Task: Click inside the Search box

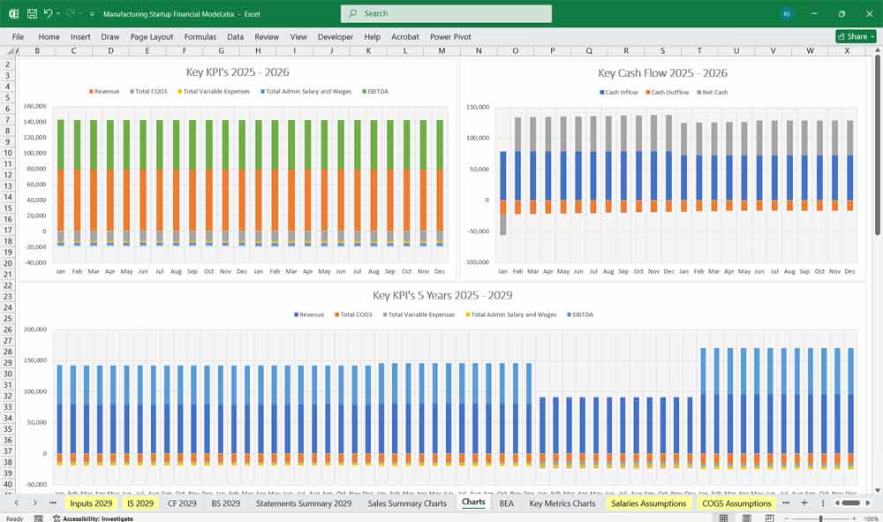Action: pyautogui.click(x=446, y=14)
